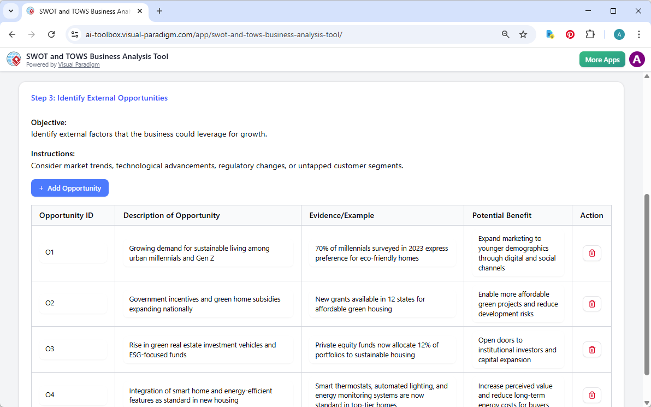Image resolution: width=651 pixels, height=407 pixels.
Task: Follow the Visual Paradigm link
Action: pos(79,64)
